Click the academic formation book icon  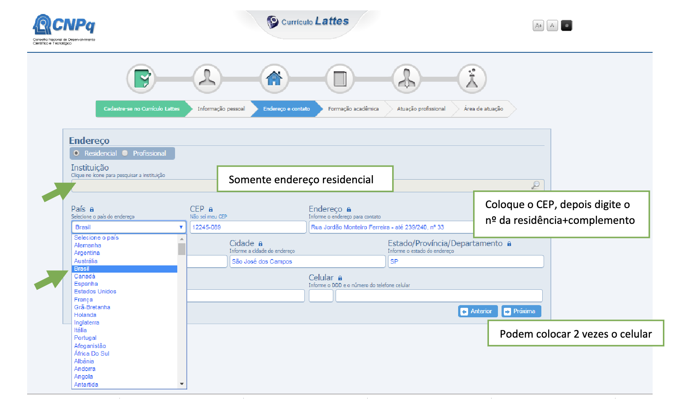340,79
